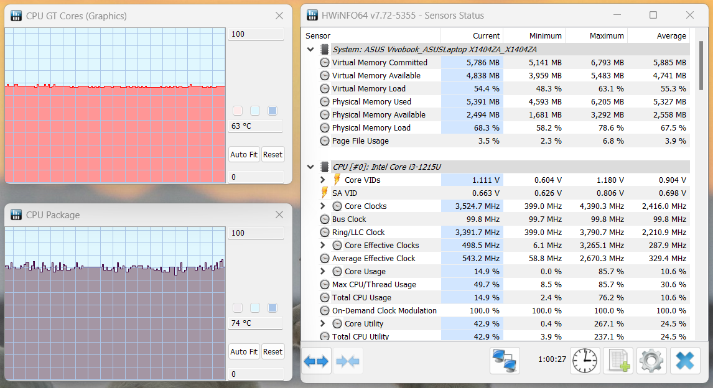Image resolution: width=713 pixels, height=388 pixels.
Task: Open sensor settings via the gear icon
Action: pyautogui.click(x=651, y=361)
